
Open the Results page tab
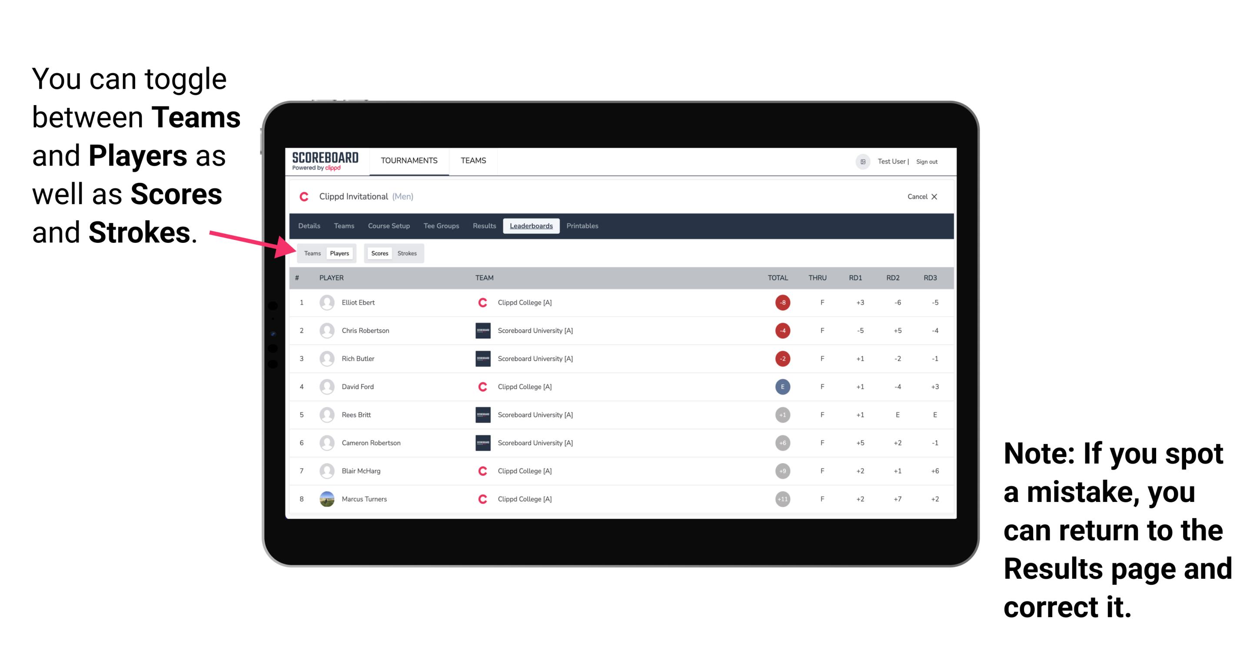pyautogui.click(x=485, y=226)
